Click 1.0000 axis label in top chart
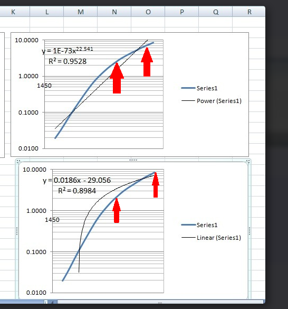The width and height of the screenshot is (288, 309). click(28, 76)
